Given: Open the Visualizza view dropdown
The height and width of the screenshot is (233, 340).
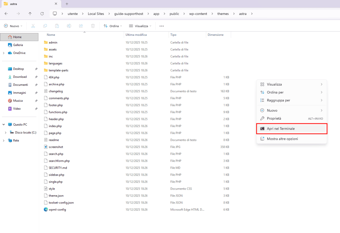Looking at the screenshot, I should click(x=140, y=26).
